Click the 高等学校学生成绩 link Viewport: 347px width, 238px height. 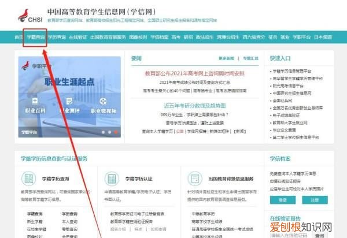(x=207, y=221)
